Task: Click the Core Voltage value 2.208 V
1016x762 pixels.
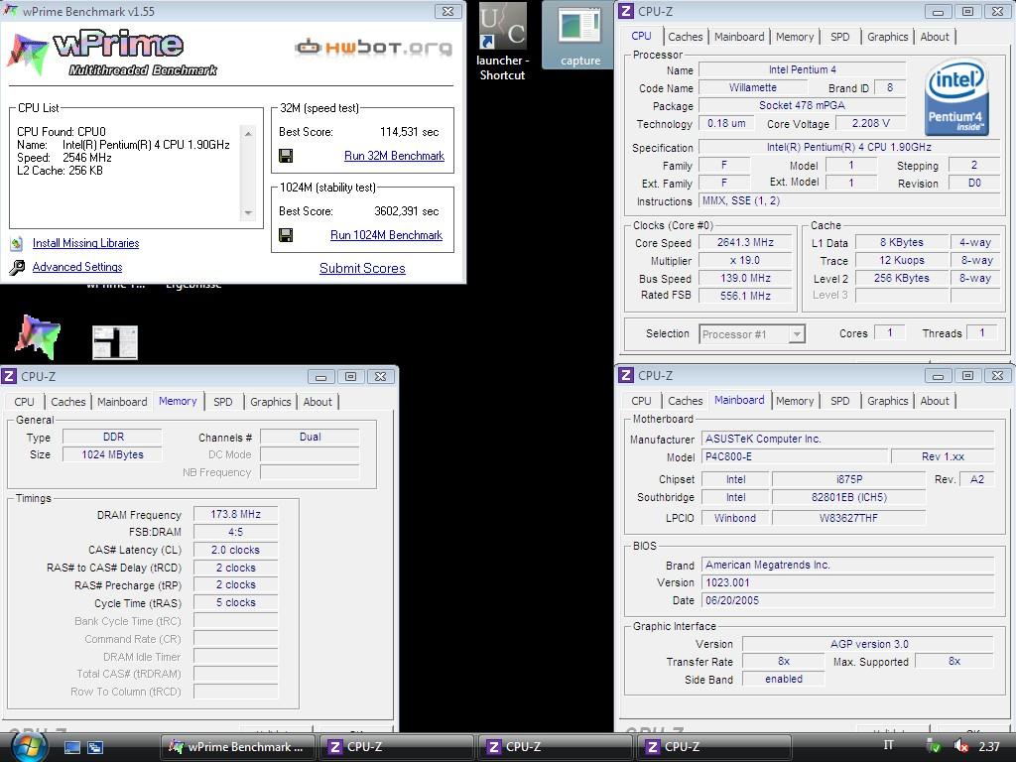Action: pyautogui.click(x=870, y=123)
